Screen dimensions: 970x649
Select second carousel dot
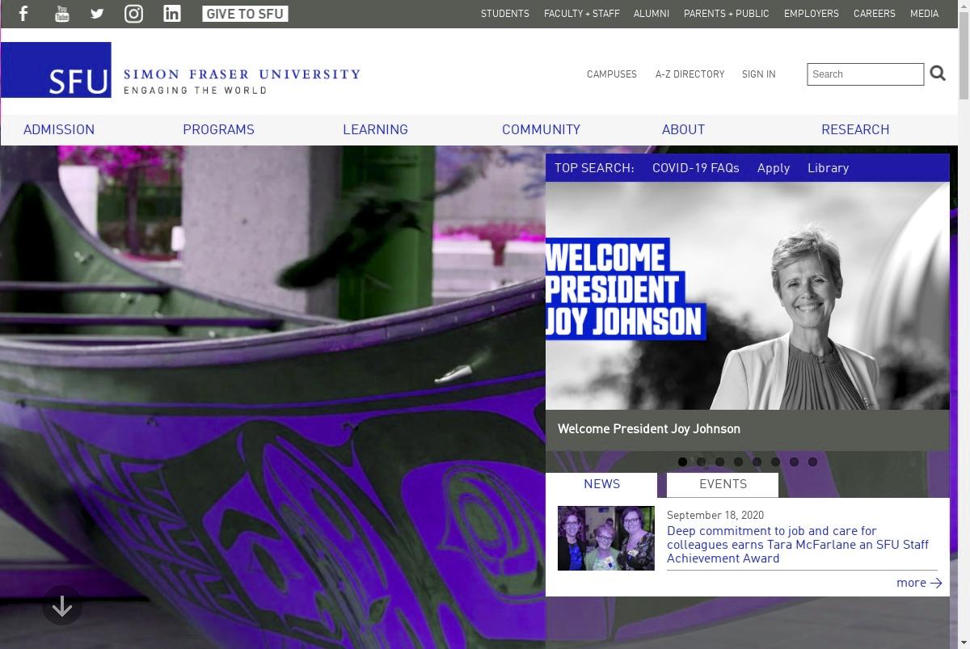pyautogui.click(x=701, y=462)
